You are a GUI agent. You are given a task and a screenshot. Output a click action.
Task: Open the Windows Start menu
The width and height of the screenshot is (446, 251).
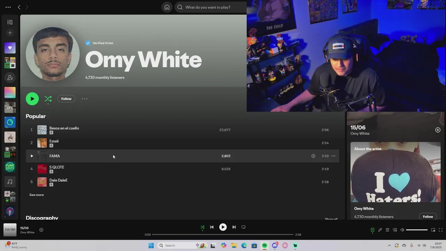tap(151, 245)
